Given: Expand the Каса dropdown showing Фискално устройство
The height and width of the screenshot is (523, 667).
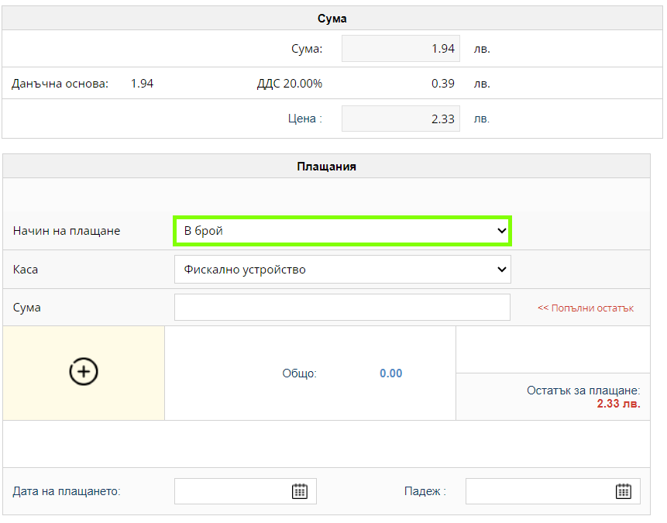Looking at the screenshot, I should [342, 270].
